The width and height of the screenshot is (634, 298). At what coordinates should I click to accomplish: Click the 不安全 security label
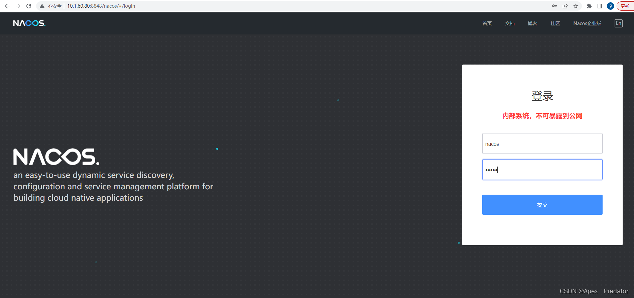54,6
